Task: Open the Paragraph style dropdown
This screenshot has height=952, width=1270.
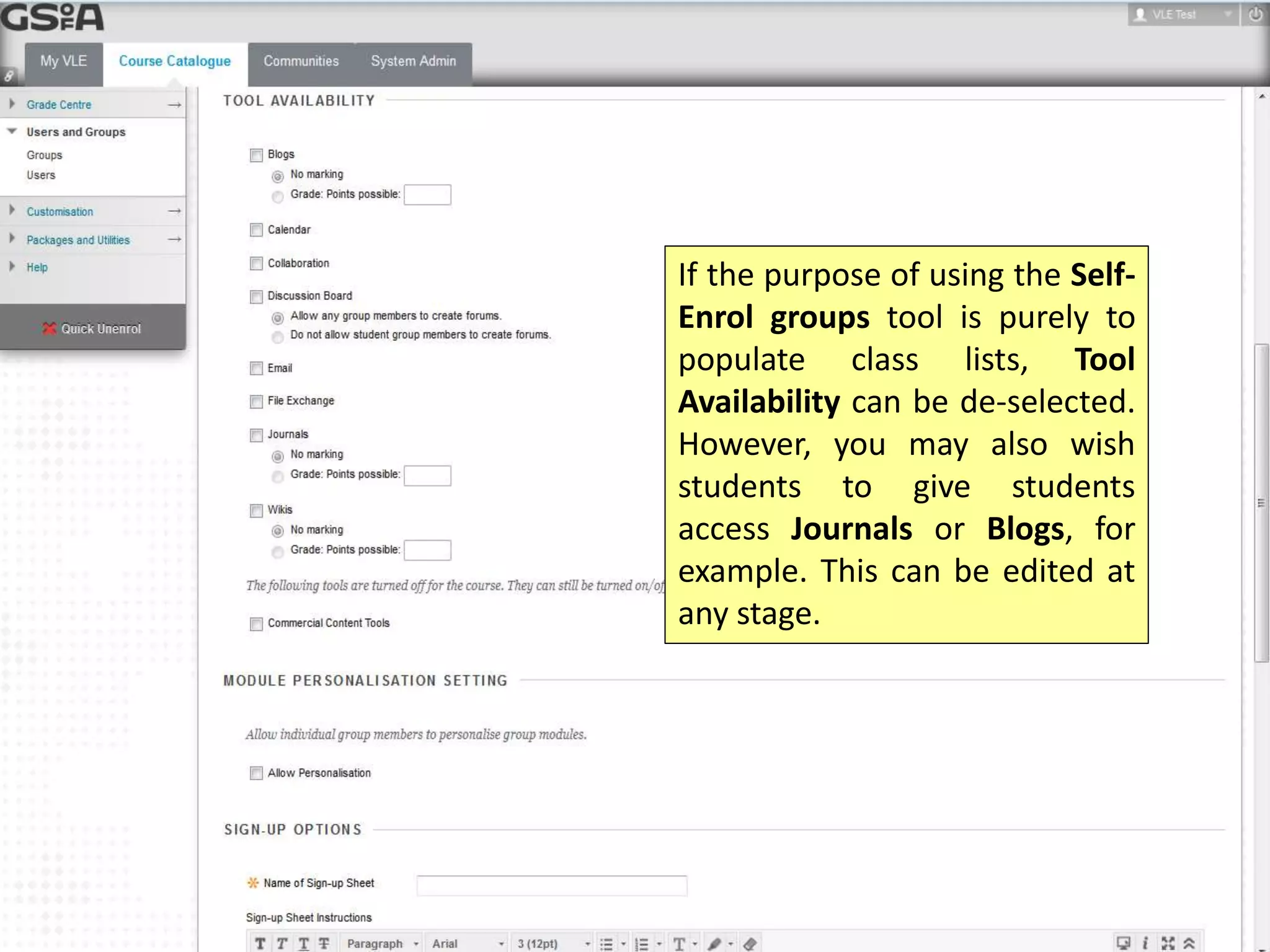Action: pyautogui.click(x=382, y=943)
